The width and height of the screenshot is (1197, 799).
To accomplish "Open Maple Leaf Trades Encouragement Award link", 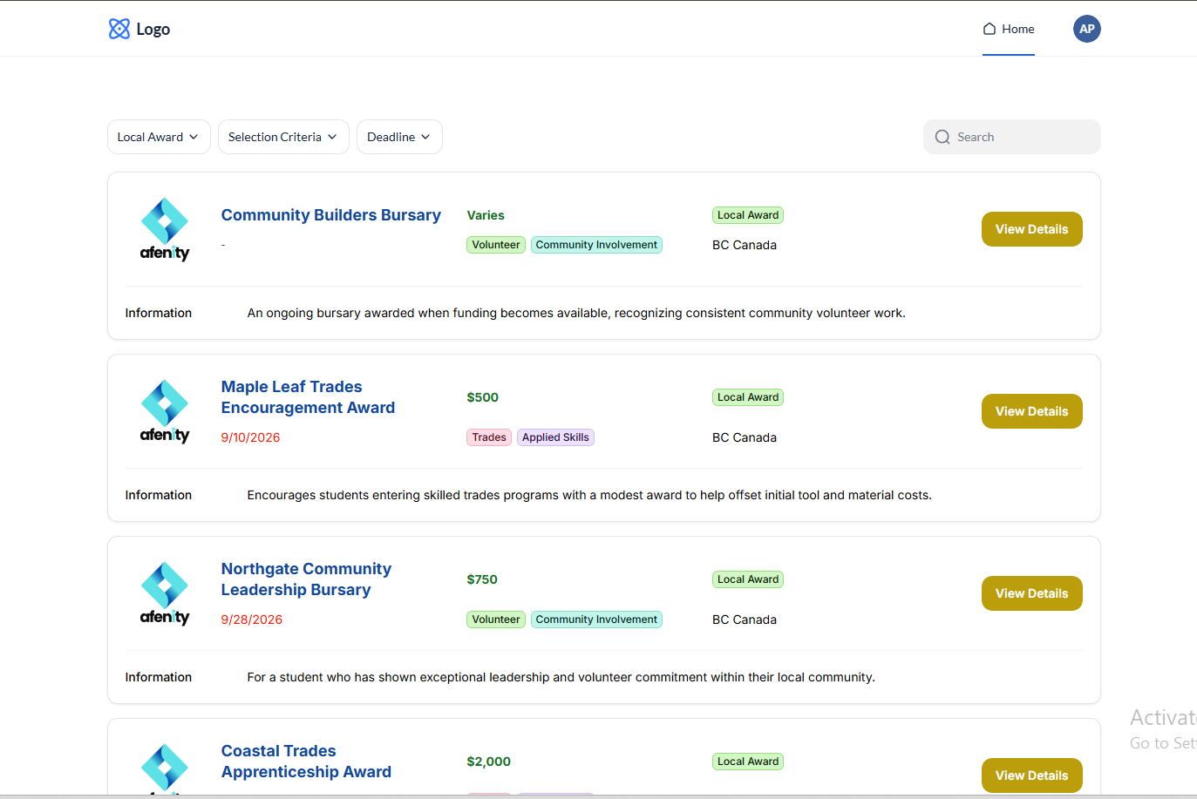I will click(308, 397).
